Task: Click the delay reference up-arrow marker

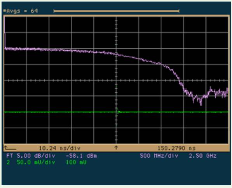Action: click(x=116, y=148)
